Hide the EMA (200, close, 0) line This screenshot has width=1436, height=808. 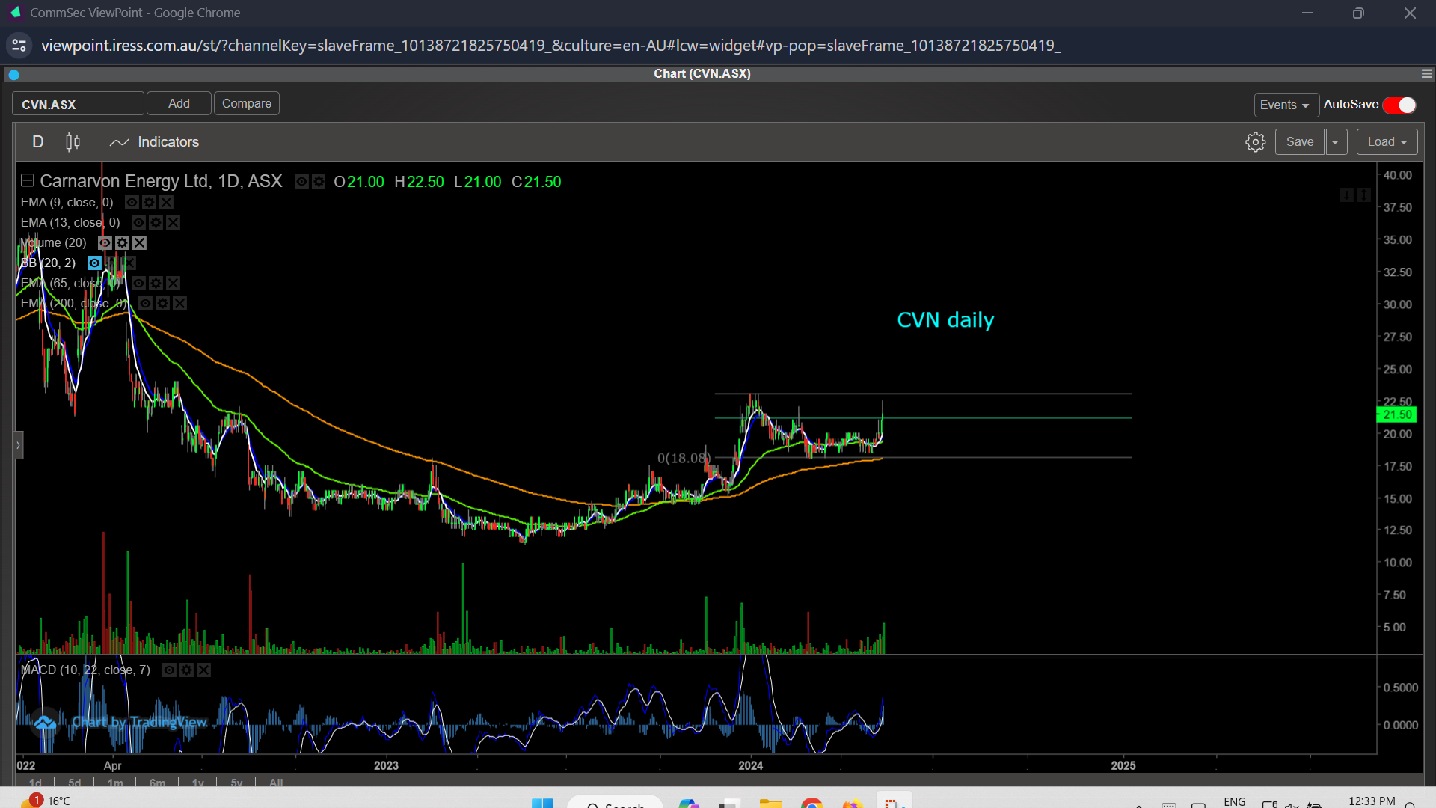(145, 303)
